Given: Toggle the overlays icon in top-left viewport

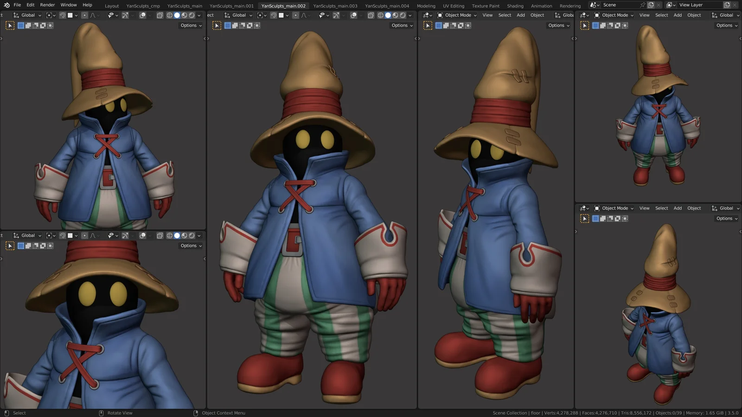Looking at the screenshot, I should click(142, 15).
